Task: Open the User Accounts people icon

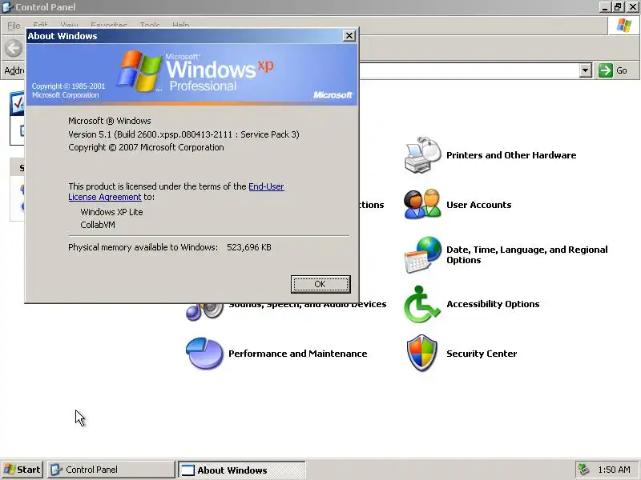Action: (x=422, y=204)
